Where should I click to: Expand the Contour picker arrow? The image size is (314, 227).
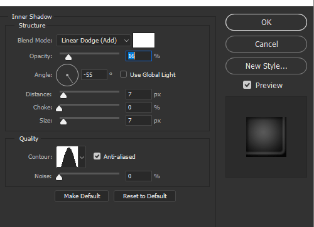(x=82, y=157)
